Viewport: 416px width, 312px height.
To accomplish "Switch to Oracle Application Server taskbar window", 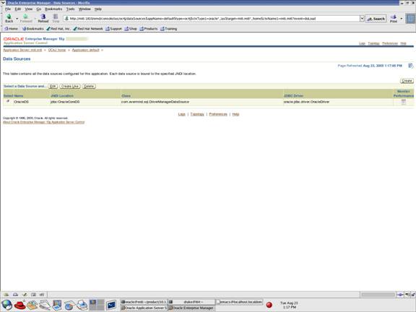I will 144,308.
